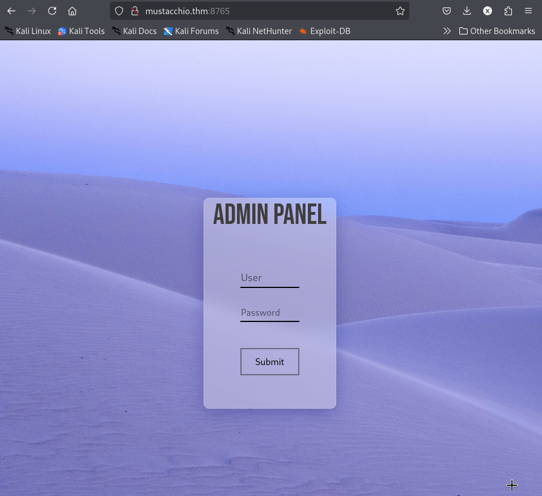Image resolution: width=542 pixels, height=496 pixels.
Task: Open the Extensions puzzle-piece menu
Action: point(508,11)
